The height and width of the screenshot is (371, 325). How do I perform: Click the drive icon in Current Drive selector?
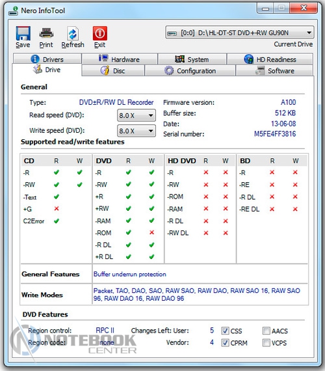[x=172, y=33]
